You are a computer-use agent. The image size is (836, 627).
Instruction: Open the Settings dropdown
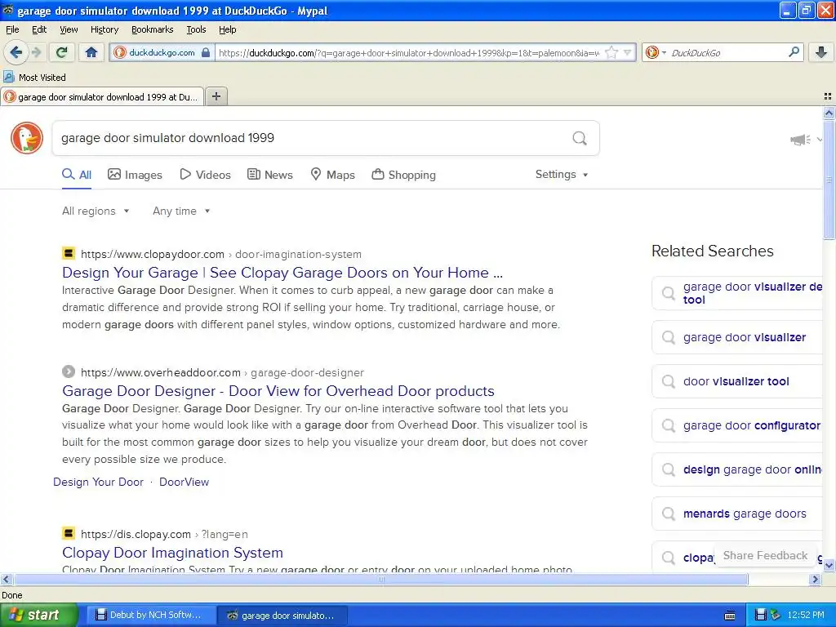tap(562, 175)
